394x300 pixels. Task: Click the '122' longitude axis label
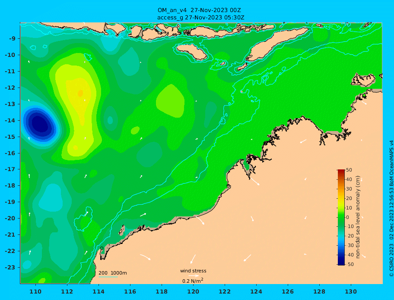click(225, 291)
